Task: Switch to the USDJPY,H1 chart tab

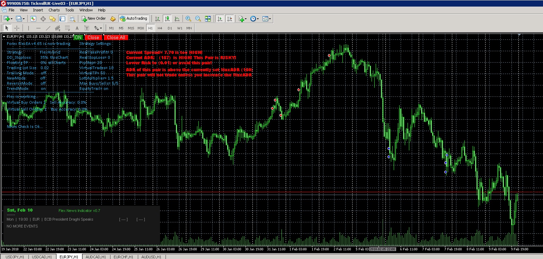Action: (14, 257)
